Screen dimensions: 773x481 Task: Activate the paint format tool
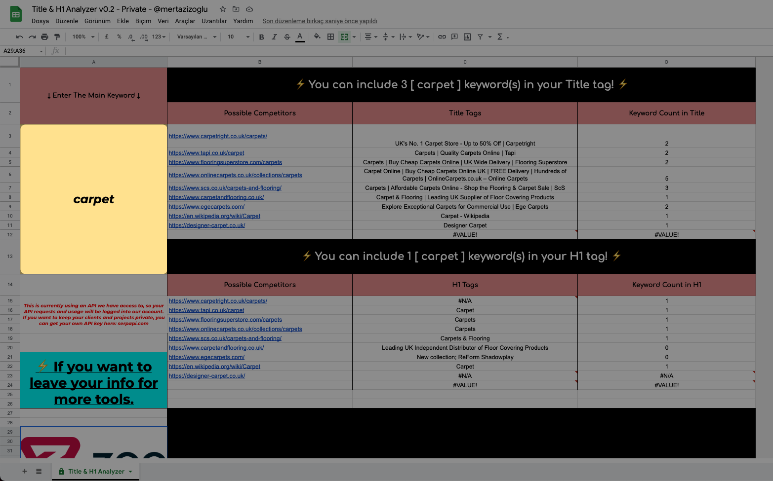(57, 37)
